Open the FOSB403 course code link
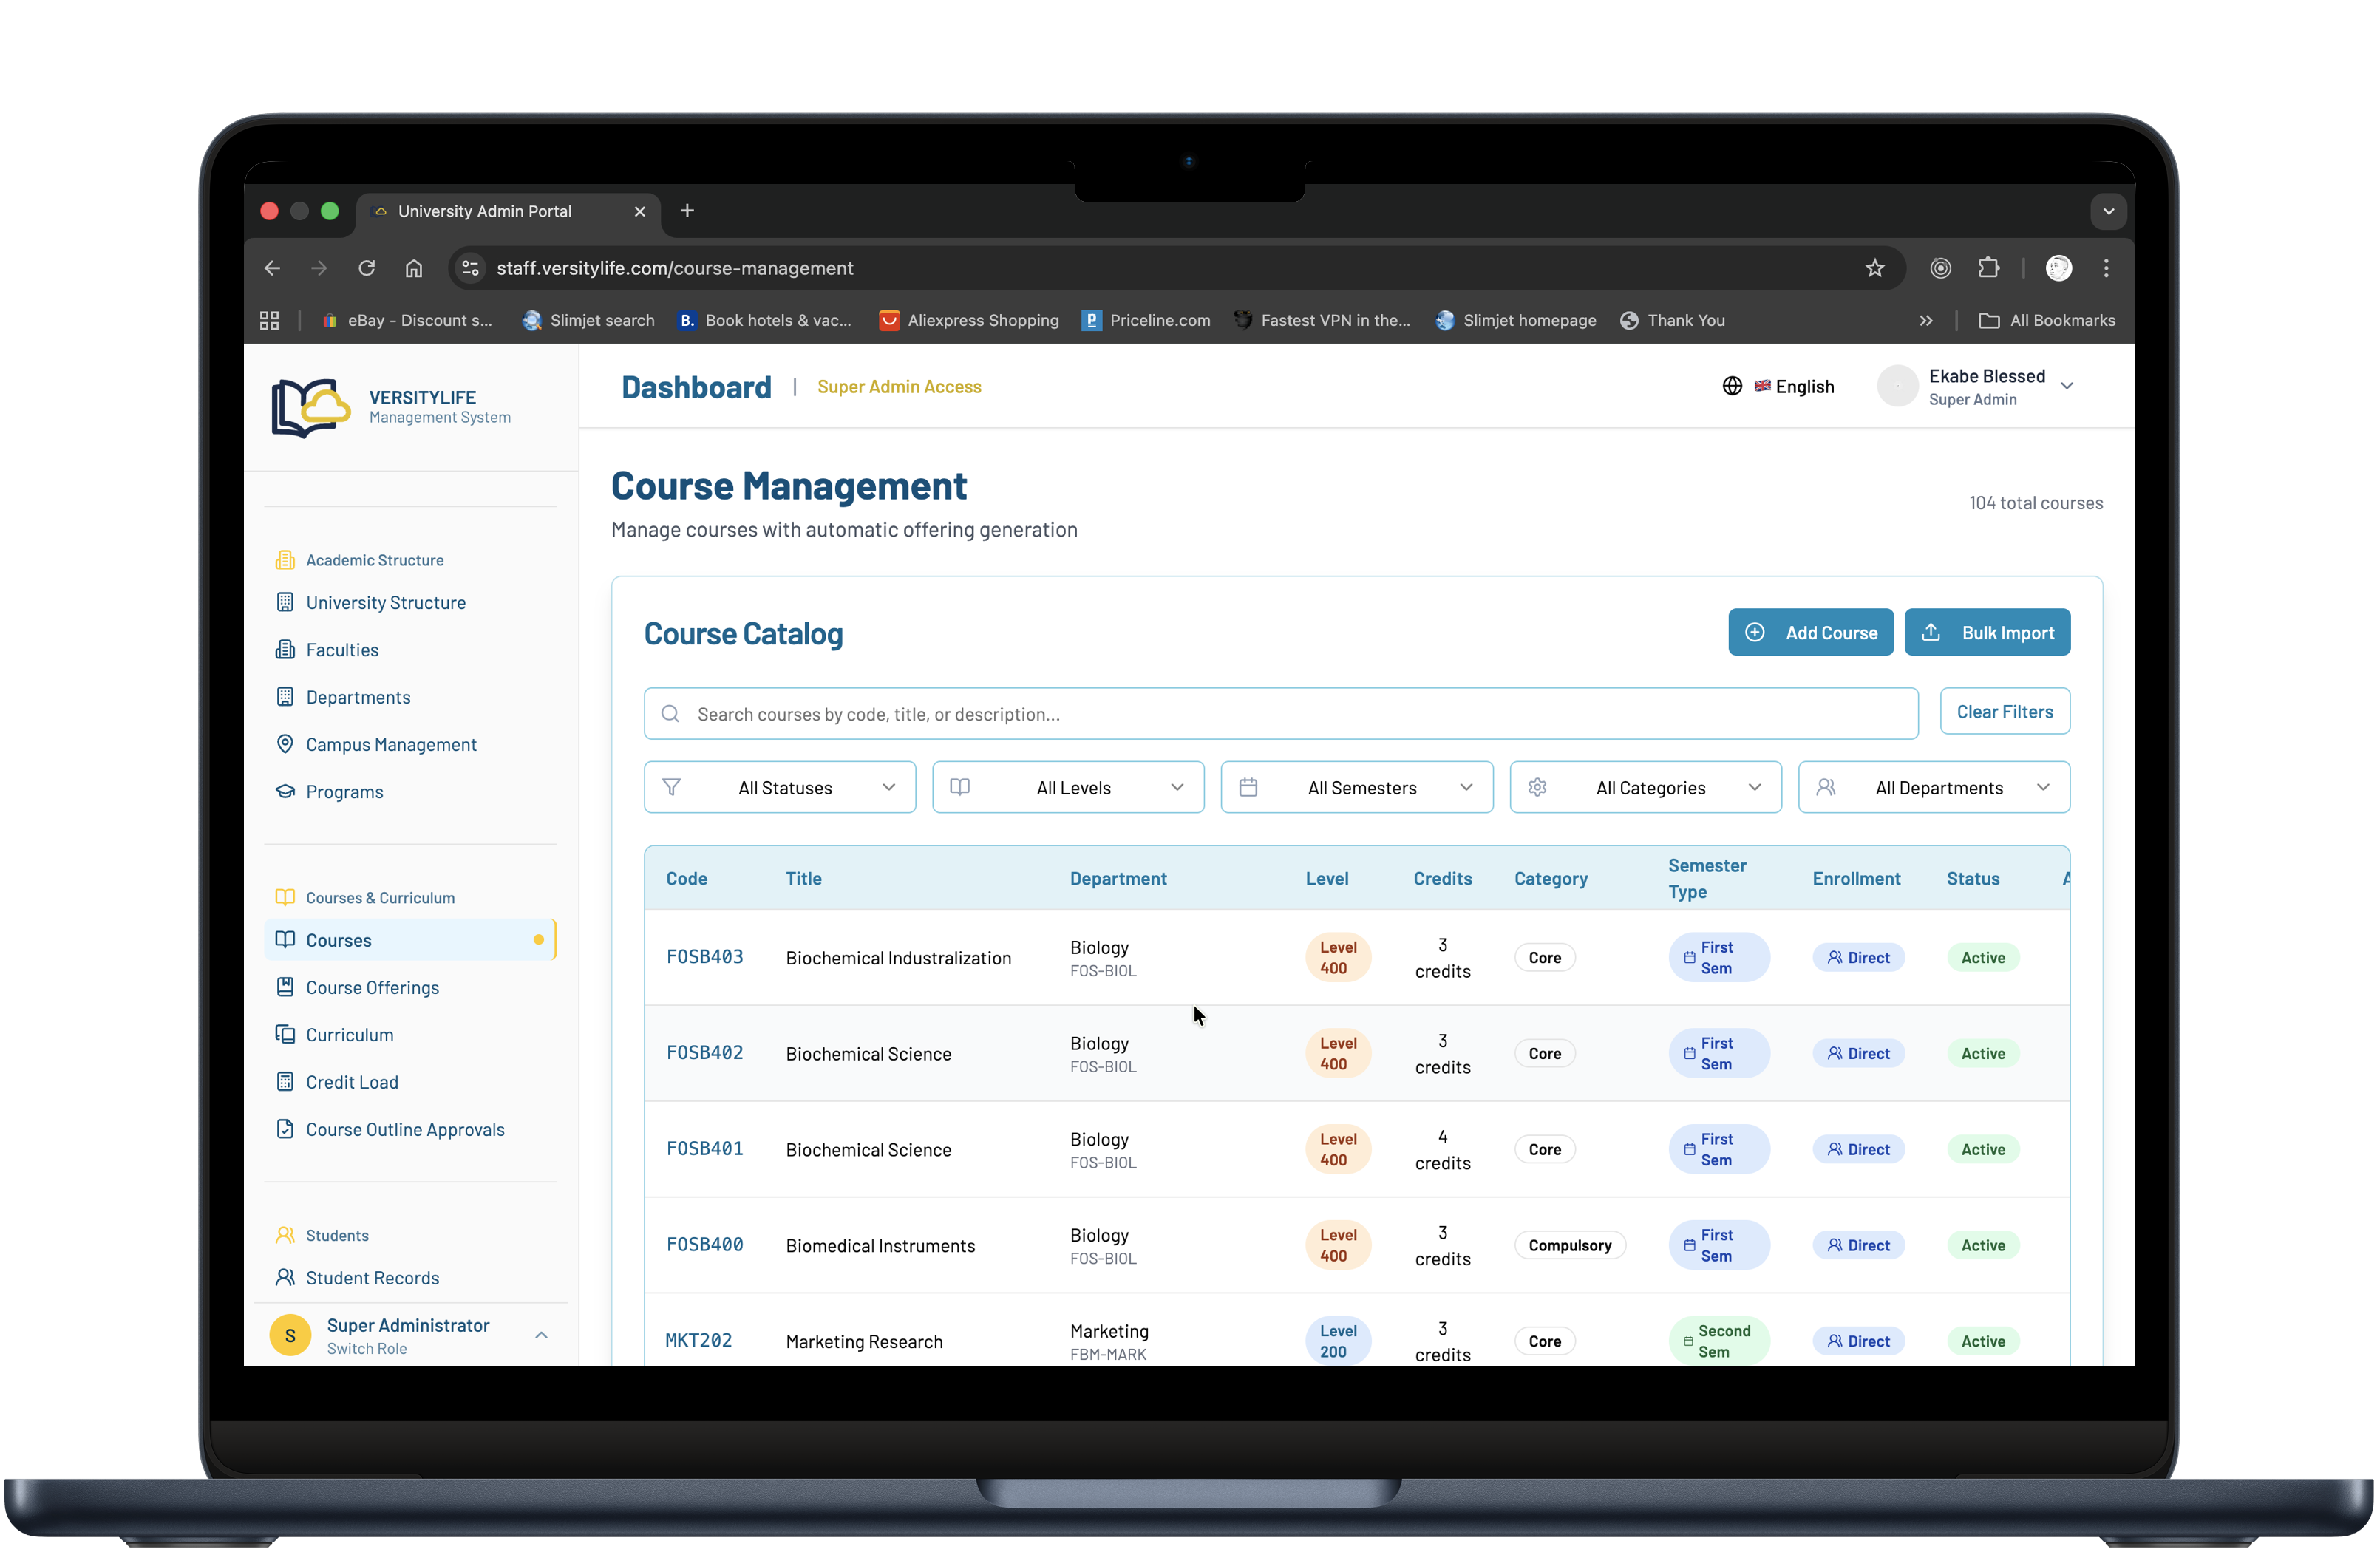 (x=704, y=957)
